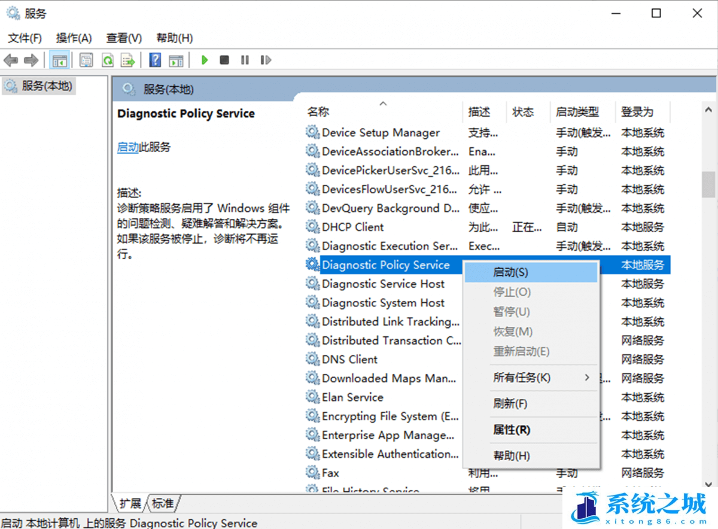
Task: Click the Back arrow in toolbar
Action: click(x=11, y=60)
